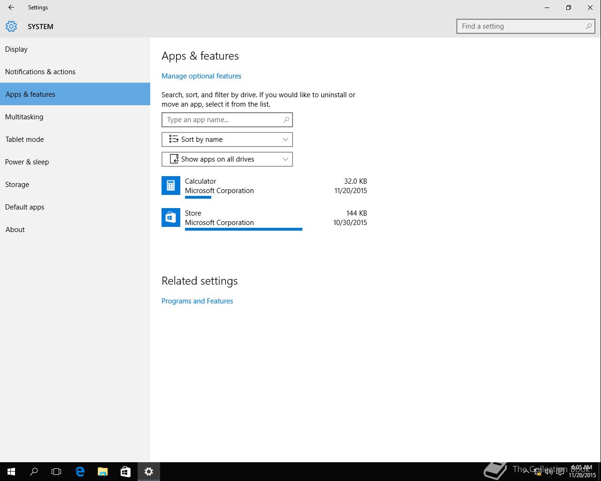
Task: Open the Show apps on all drives dropdown
Action: pyautogui.click(x=227, y=159)
